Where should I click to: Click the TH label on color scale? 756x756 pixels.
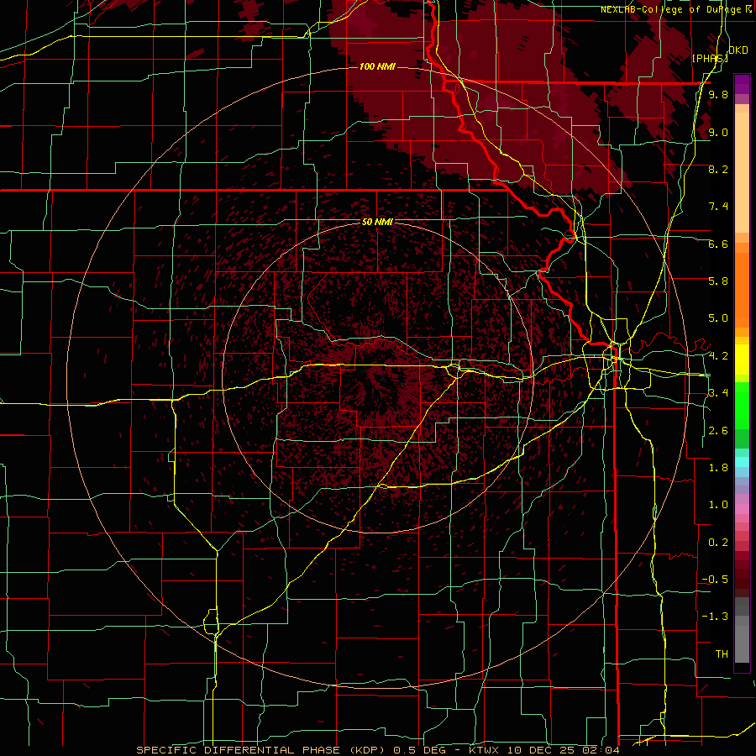pos(722,654)
